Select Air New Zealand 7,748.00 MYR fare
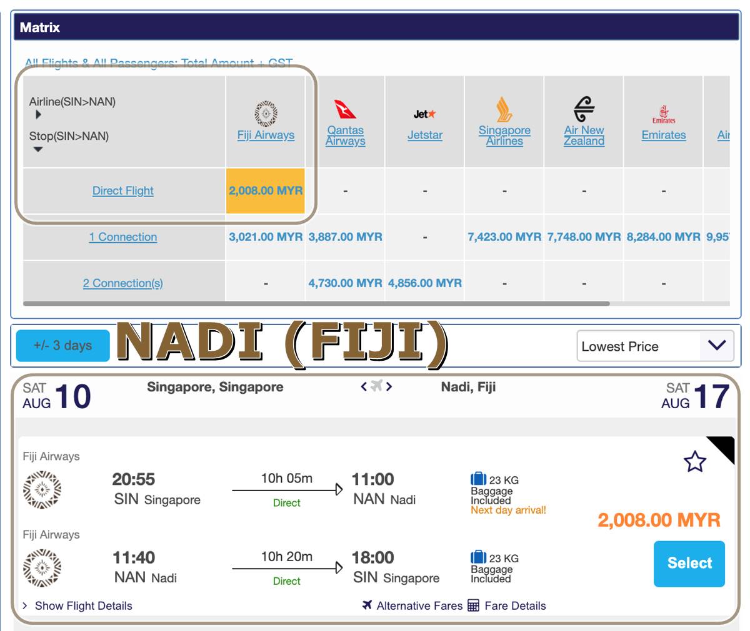The width and height of the screenshot is (750, 631). click(x=584, y=237)
